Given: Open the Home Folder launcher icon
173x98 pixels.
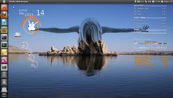Looking at the screenshot, I should pos(4,7).
